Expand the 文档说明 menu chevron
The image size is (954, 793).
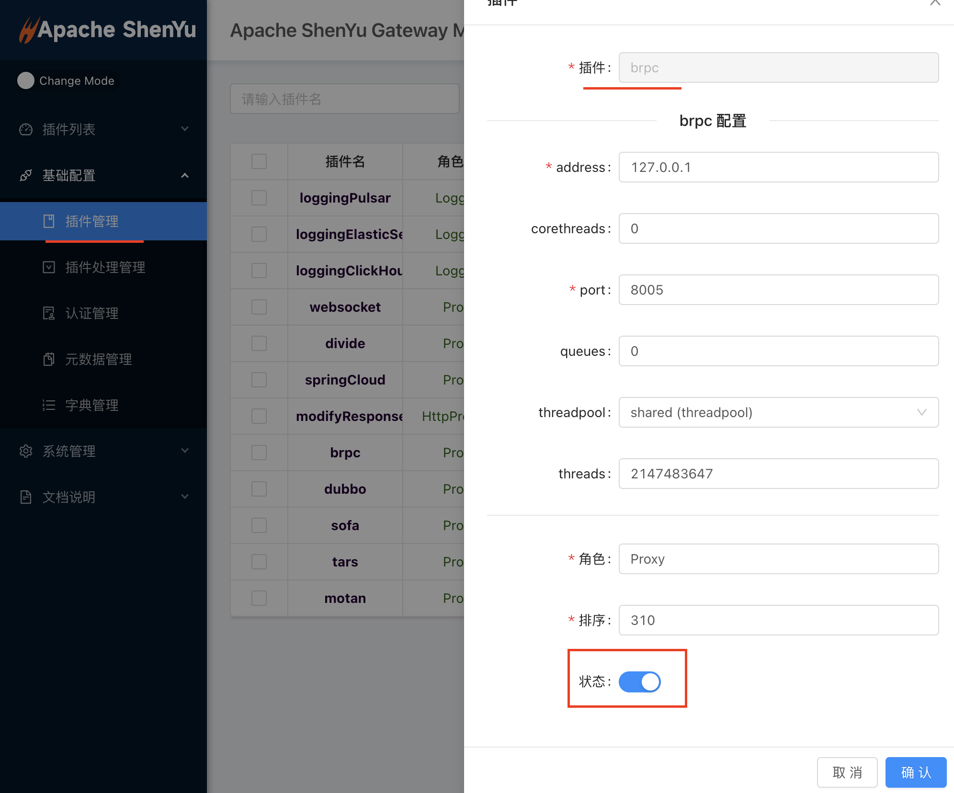[185, 497]
